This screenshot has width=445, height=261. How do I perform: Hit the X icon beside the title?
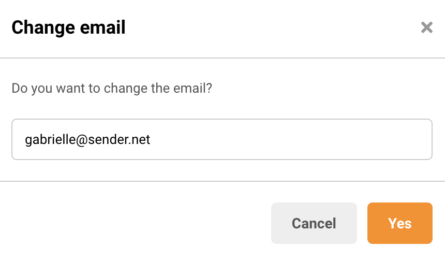pos(426,27)
